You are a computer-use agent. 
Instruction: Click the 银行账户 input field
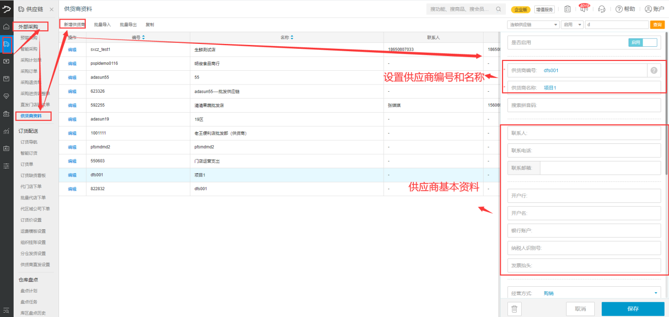point(585,230)
